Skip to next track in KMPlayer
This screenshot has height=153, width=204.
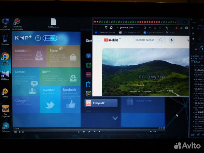[x=95, y=132]
